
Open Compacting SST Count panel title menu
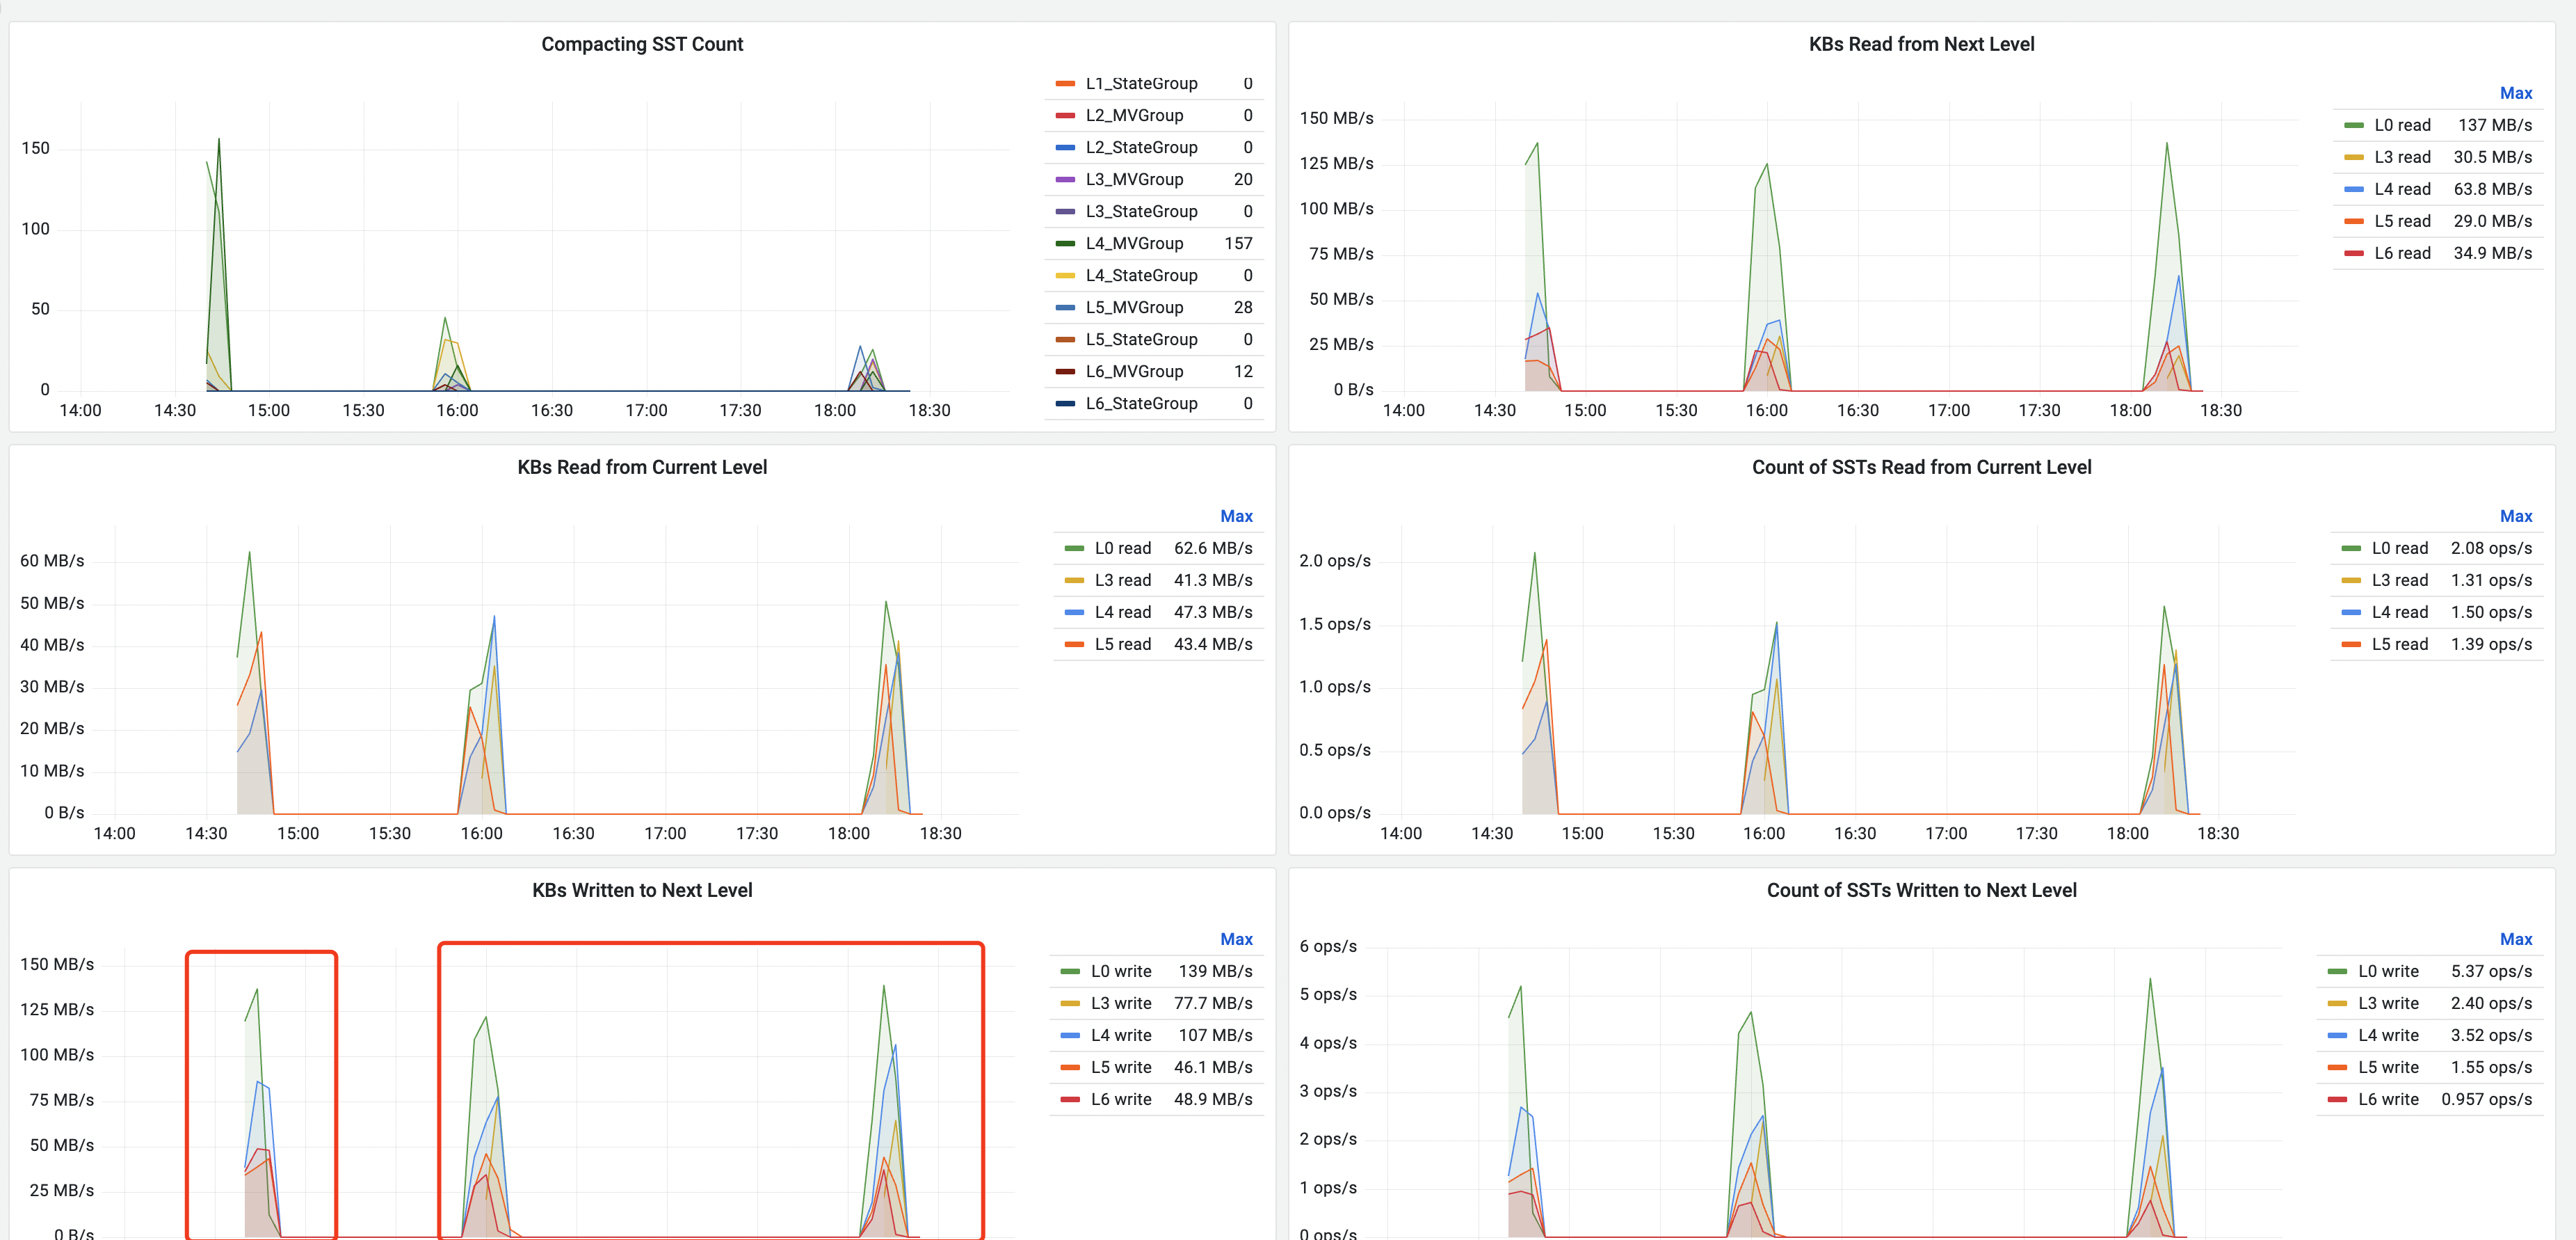[x=642, y=44]
